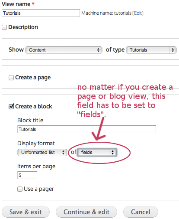Click the 'Create a block' label text
Image resolution: width=179 pixels, height=219 pixels.
(x=34, y=107)
